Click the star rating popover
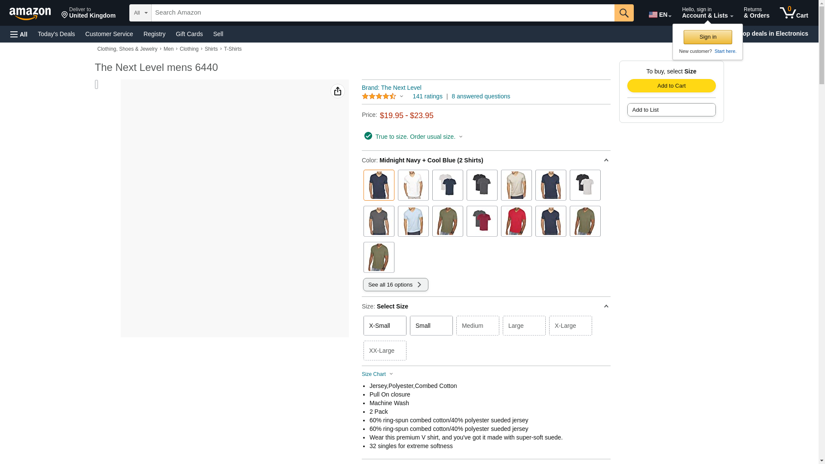 click(382, 97)
